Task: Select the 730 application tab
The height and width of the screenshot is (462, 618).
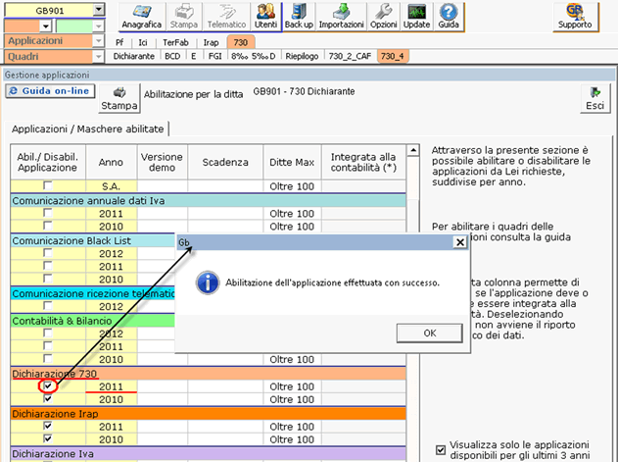Action: pyautogui.click(x=240, y=42)
